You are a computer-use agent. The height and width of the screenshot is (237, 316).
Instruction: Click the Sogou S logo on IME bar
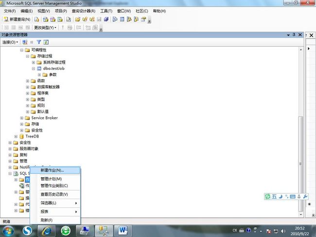[x=268, y=196]
